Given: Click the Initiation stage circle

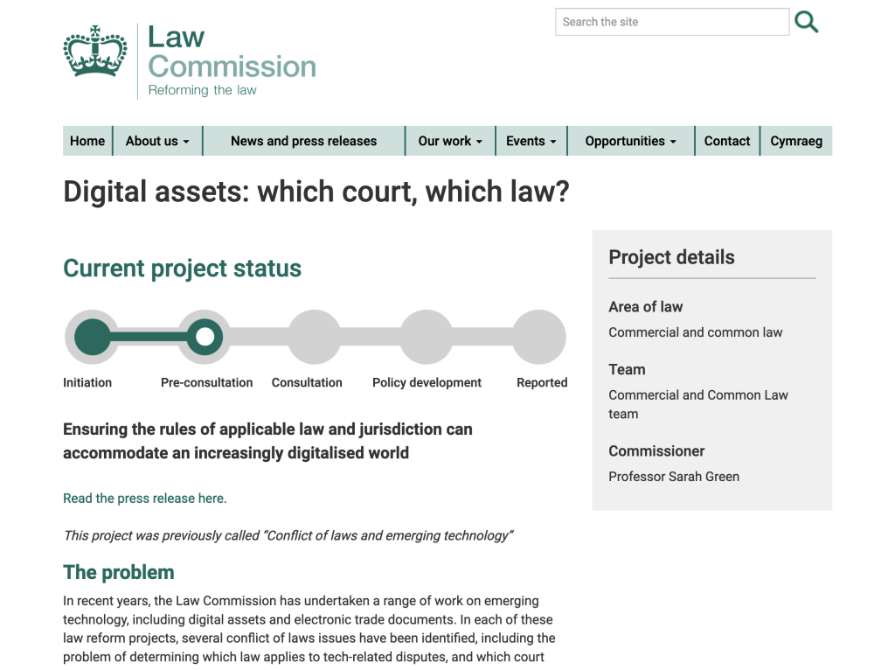Looking at the screenshot, I should 92,337.
